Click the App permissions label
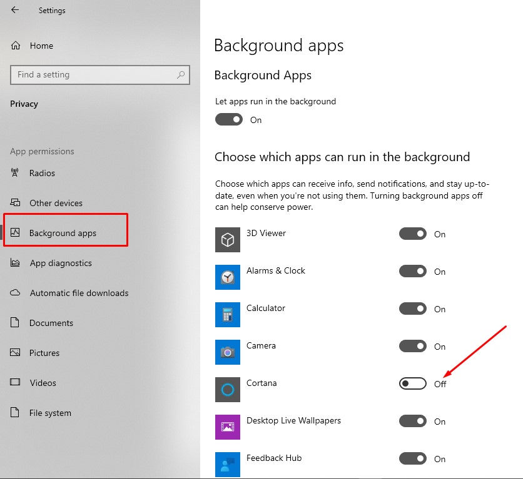Screen dimensions: 523x479 tap(42, 152)
